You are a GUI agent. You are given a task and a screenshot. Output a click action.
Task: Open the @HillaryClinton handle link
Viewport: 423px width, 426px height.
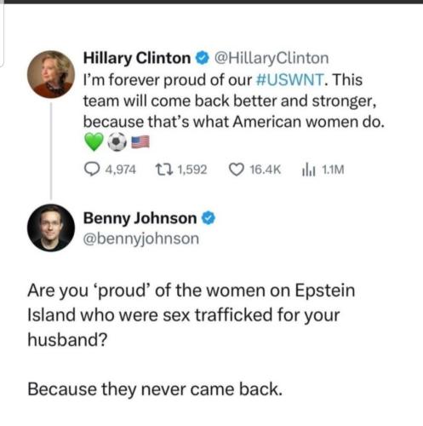click(272, 58)
